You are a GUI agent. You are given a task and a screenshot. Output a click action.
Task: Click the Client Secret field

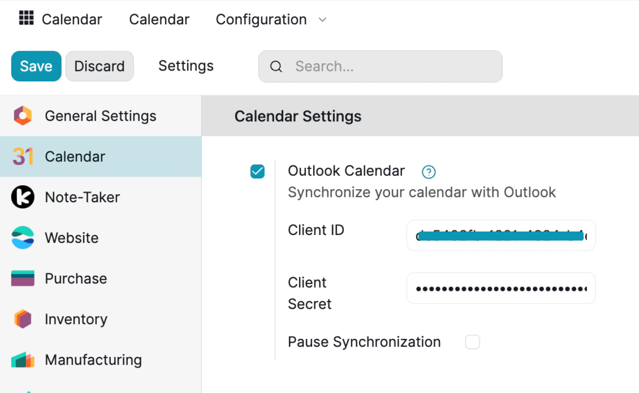tap(500, 288)
